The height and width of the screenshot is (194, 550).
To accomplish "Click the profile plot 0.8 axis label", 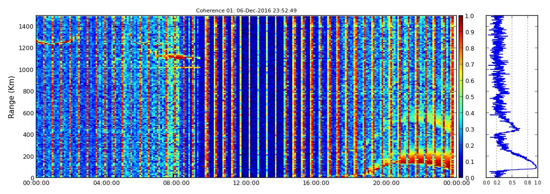I will click(x=528, y=183).
